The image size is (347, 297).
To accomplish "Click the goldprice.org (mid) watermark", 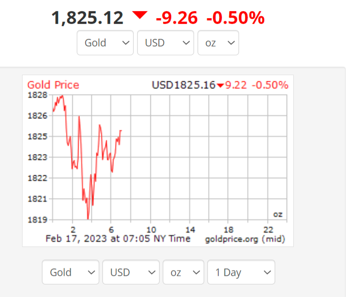I will click(x=245, y=239).
